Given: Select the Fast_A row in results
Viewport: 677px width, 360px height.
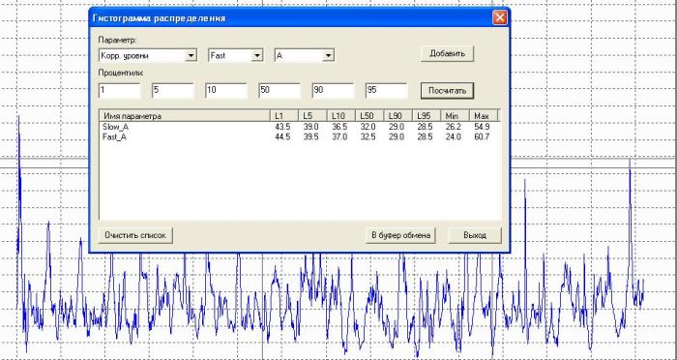Looking at the screenshot, I should [x=300, y=137].
